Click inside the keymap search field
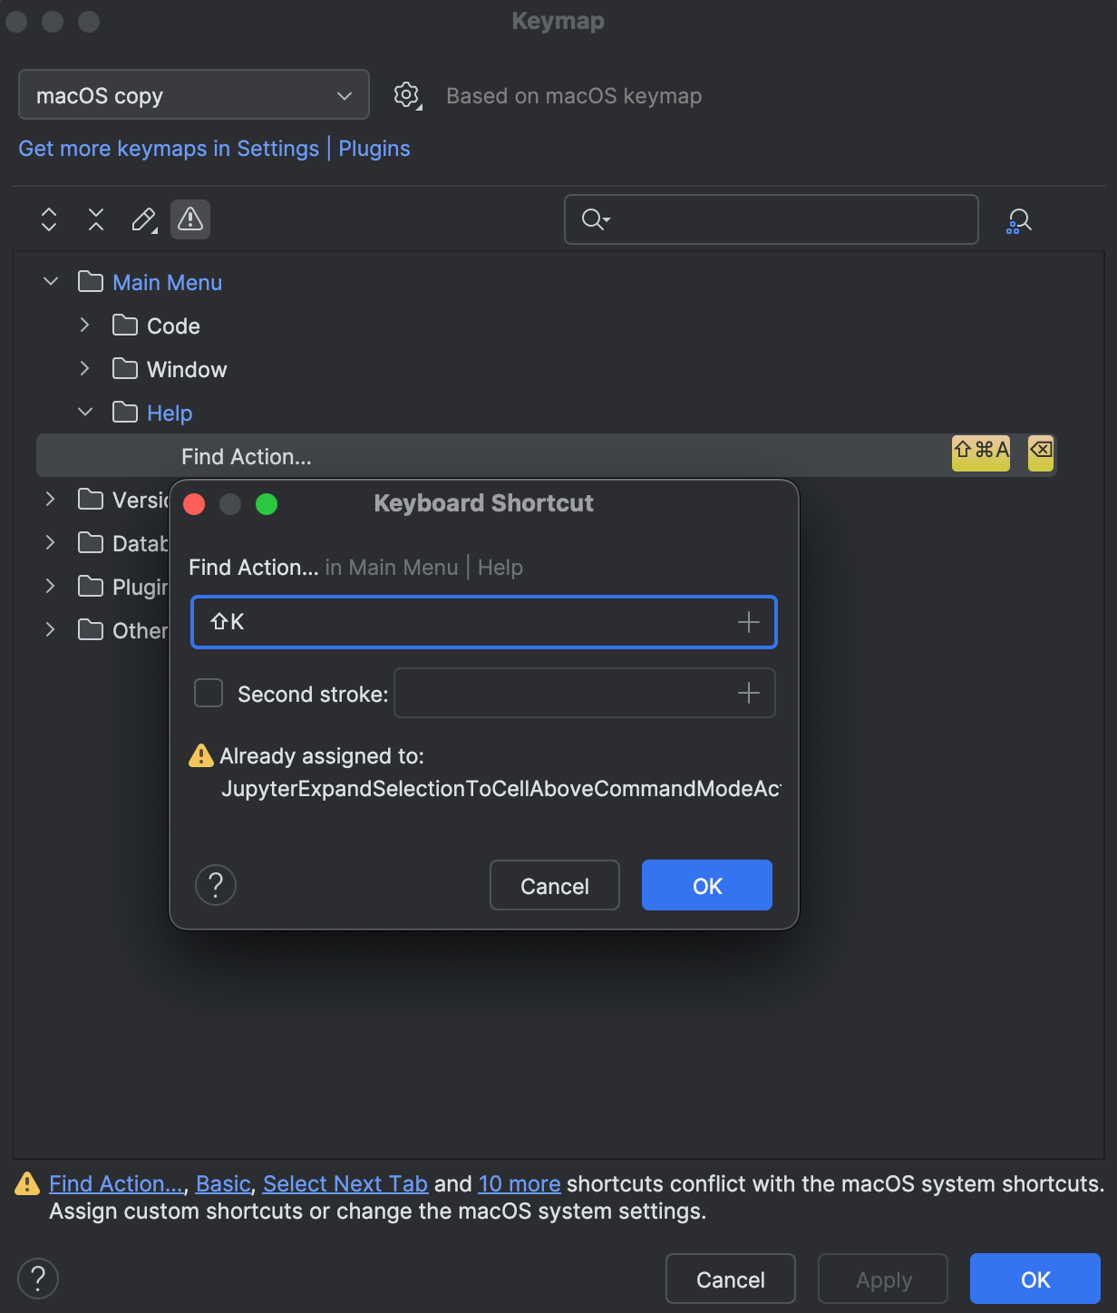Viewport: 1117px width, 1313px height. point(771,219)
